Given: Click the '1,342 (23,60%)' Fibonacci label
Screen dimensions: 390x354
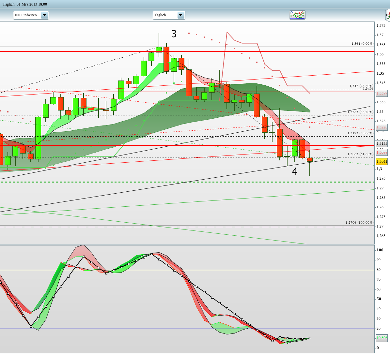Looking at the screenshot, I should tap(361, 86).
